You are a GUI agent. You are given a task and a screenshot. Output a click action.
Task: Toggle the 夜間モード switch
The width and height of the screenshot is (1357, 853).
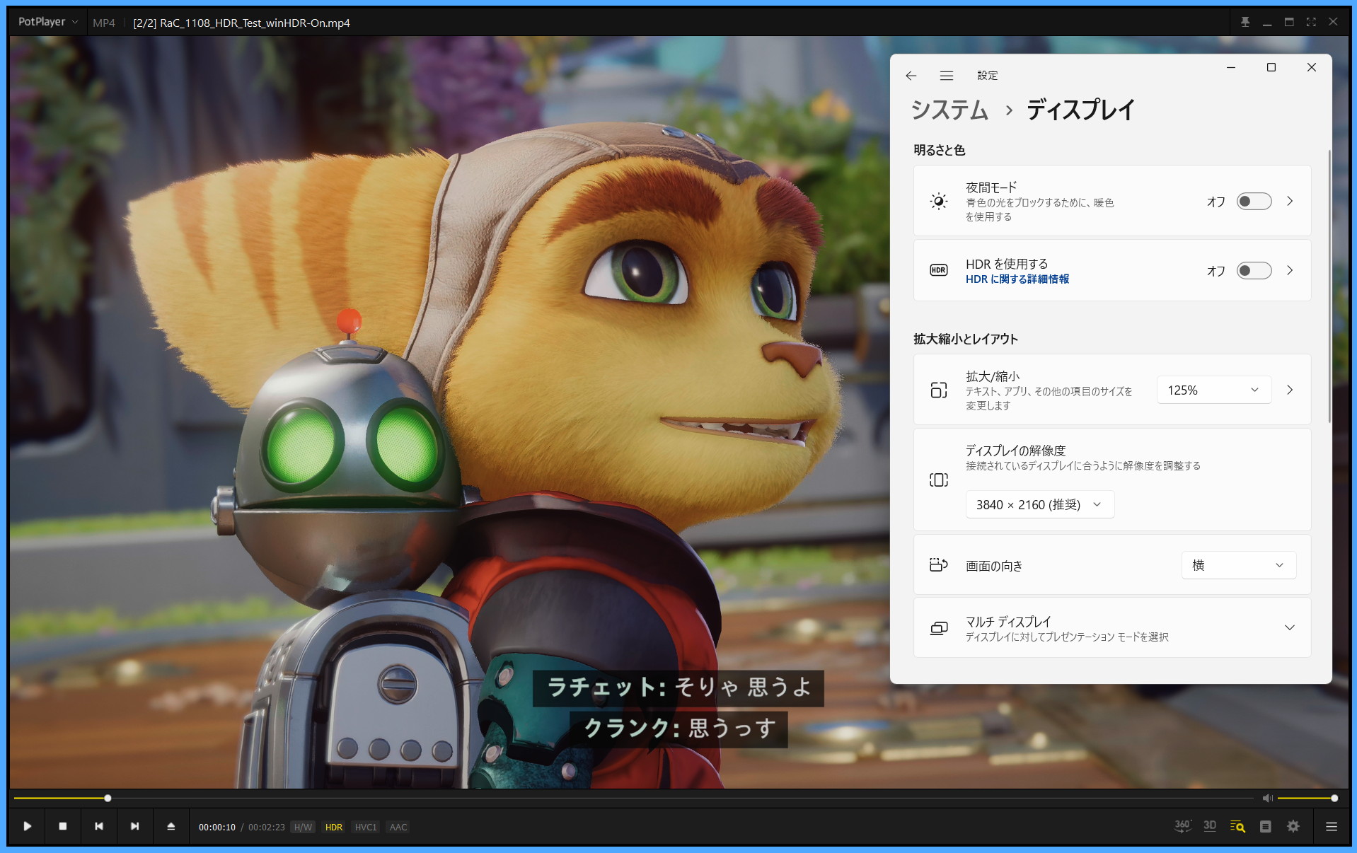pos(1254,202)
